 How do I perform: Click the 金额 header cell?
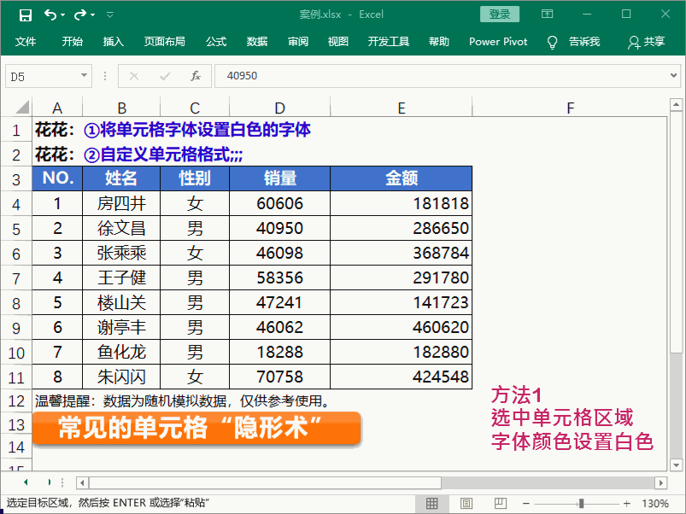pyautogui.click(x=402, y=178)
